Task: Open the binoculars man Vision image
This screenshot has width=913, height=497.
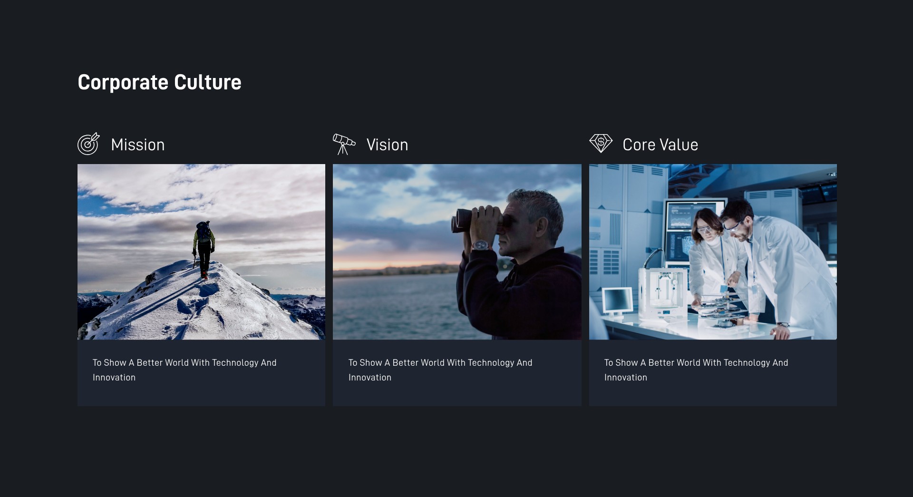Action: coord(457,252)
